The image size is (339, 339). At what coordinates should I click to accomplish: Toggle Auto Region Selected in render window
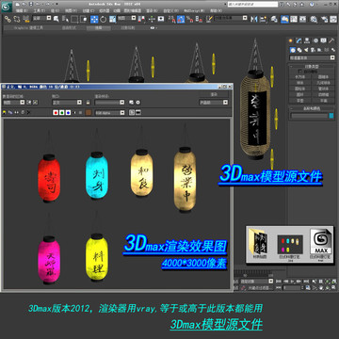tap(36, 103)
